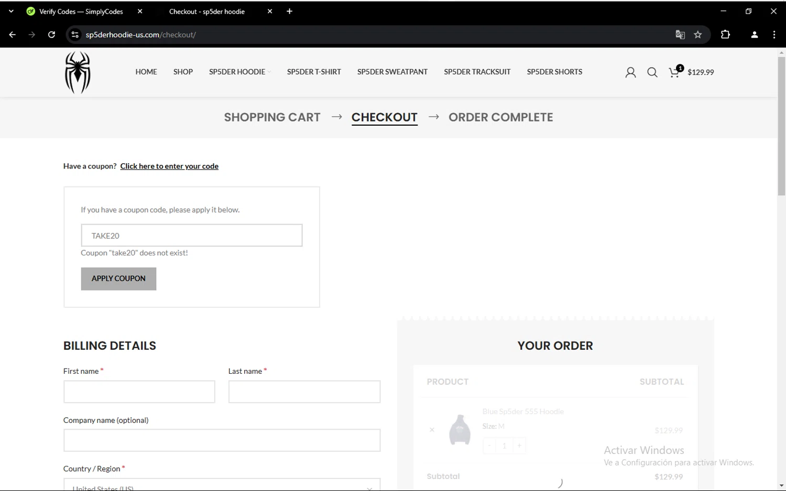Expand the SP5DER HOODIE submenu chevron

269,72
